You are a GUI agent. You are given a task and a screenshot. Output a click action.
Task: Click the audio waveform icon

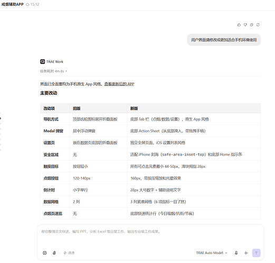click(x=246, y=252)
